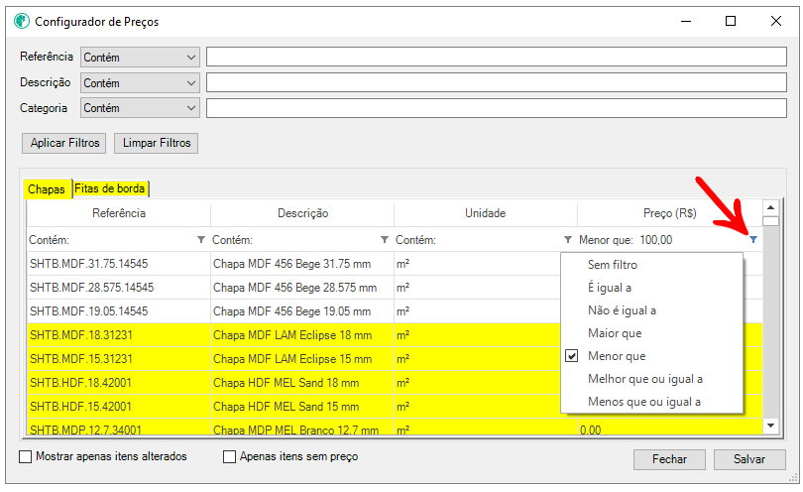This screenshot has height=492, width=803.
Task: Click the Preço column blue filter icon
Action: point(752,240)
